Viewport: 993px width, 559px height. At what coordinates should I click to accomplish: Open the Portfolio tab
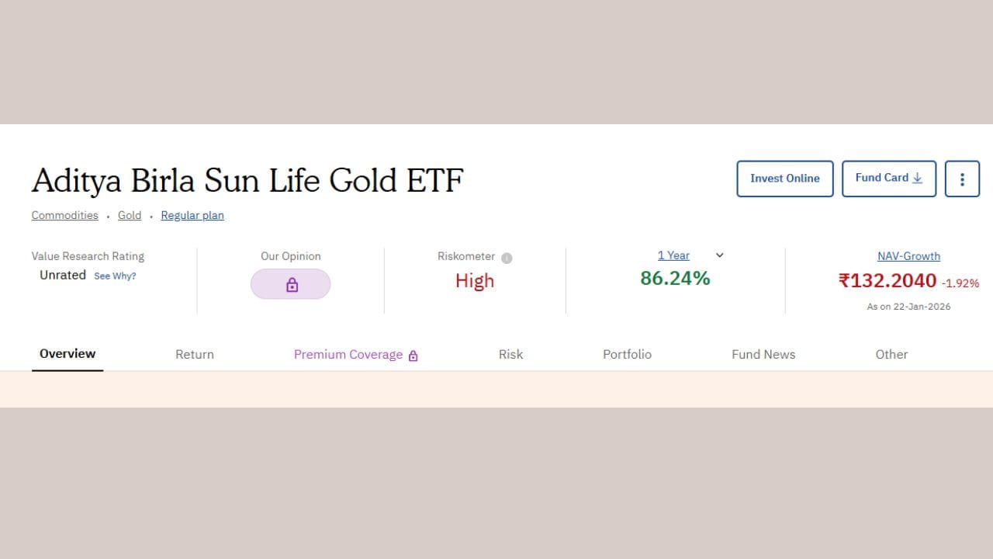pyautogui.click(x=627, y=354)
